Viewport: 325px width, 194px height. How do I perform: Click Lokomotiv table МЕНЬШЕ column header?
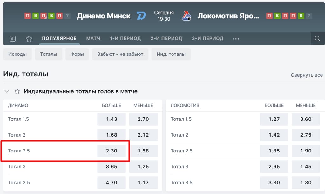(306, 105)
